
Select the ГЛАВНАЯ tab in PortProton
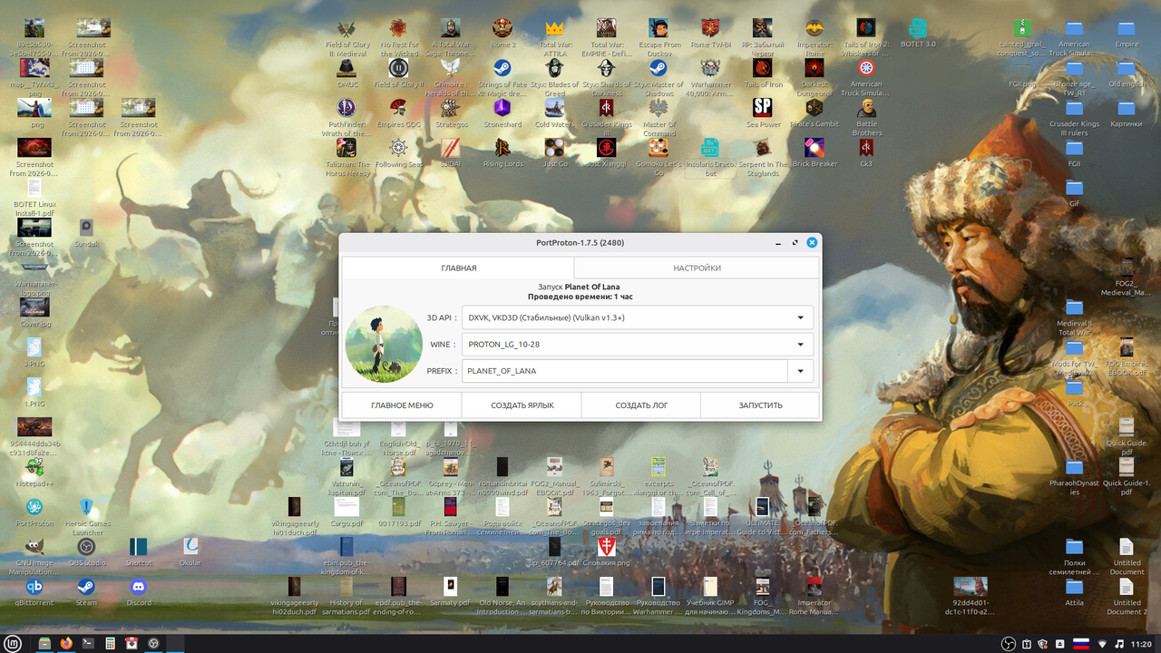coord(458,268)
